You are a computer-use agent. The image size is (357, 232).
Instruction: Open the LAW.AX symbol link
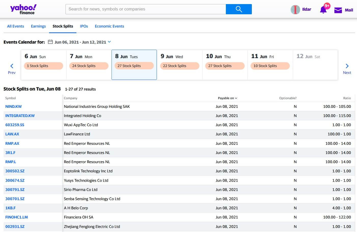tap(12, 134)
